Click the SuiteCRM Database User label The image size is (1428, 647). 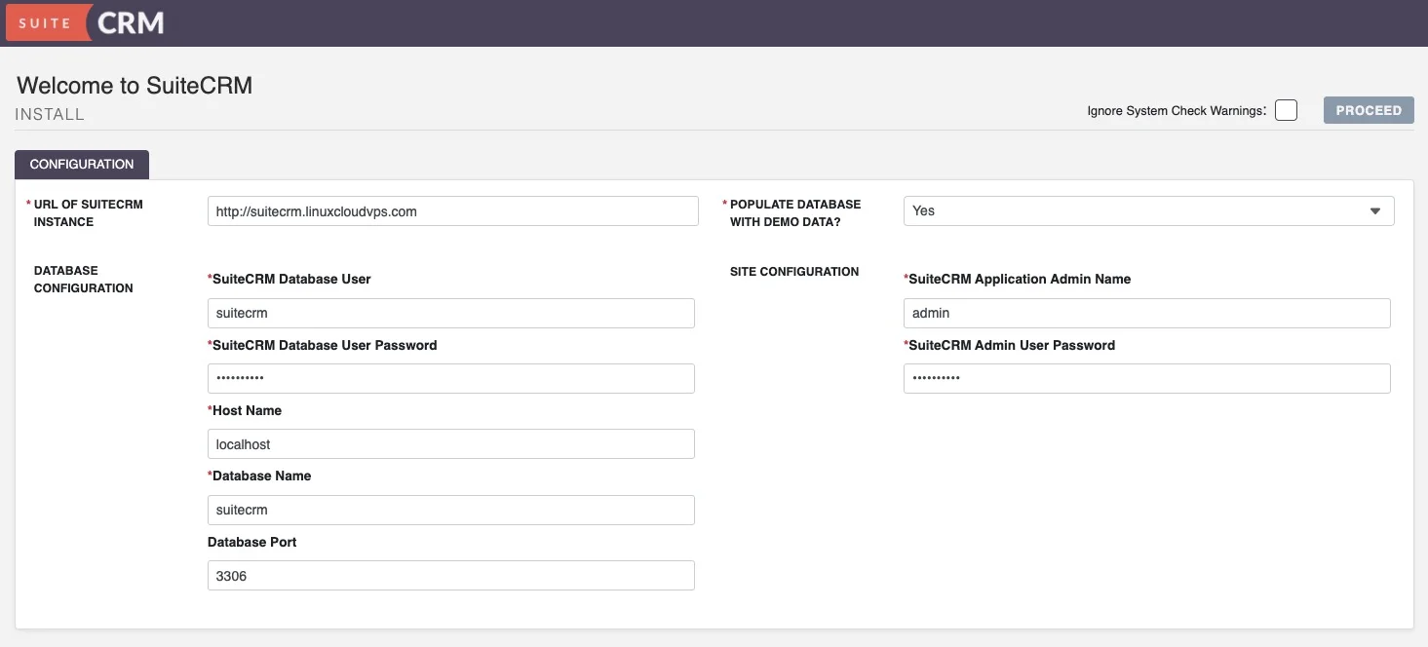pos(290,279)
